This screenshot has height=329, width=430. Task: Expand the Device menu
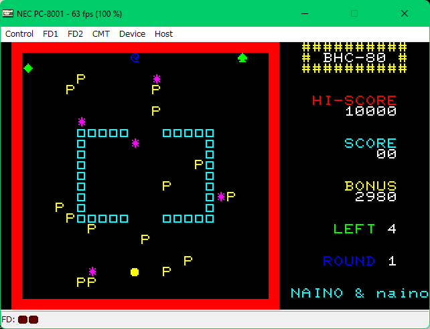click(132, 33)
